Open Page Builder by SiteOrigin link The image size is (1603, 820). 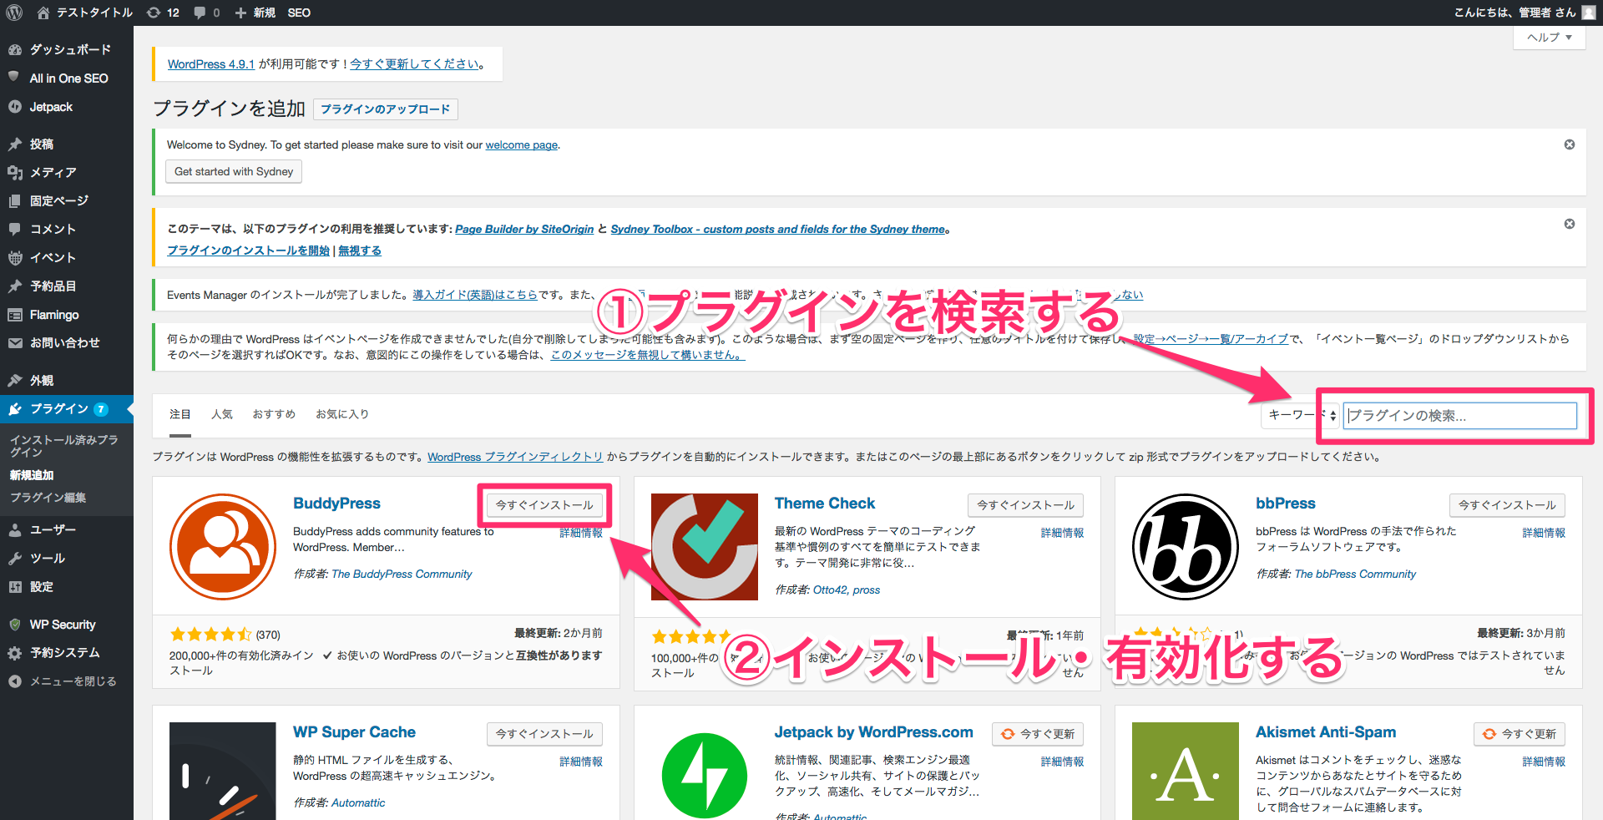pos(524,230)
